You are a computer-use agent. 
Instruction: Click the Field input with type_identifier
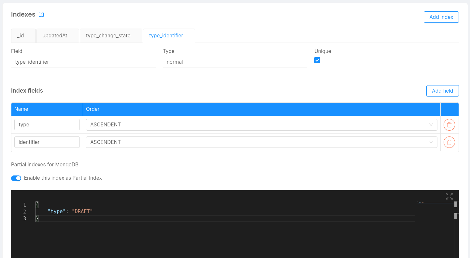[x=83, y=62]
